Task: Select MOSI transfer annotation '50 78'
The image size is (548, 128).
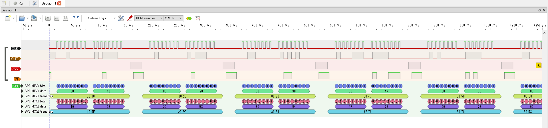Action: click(461, 112)
